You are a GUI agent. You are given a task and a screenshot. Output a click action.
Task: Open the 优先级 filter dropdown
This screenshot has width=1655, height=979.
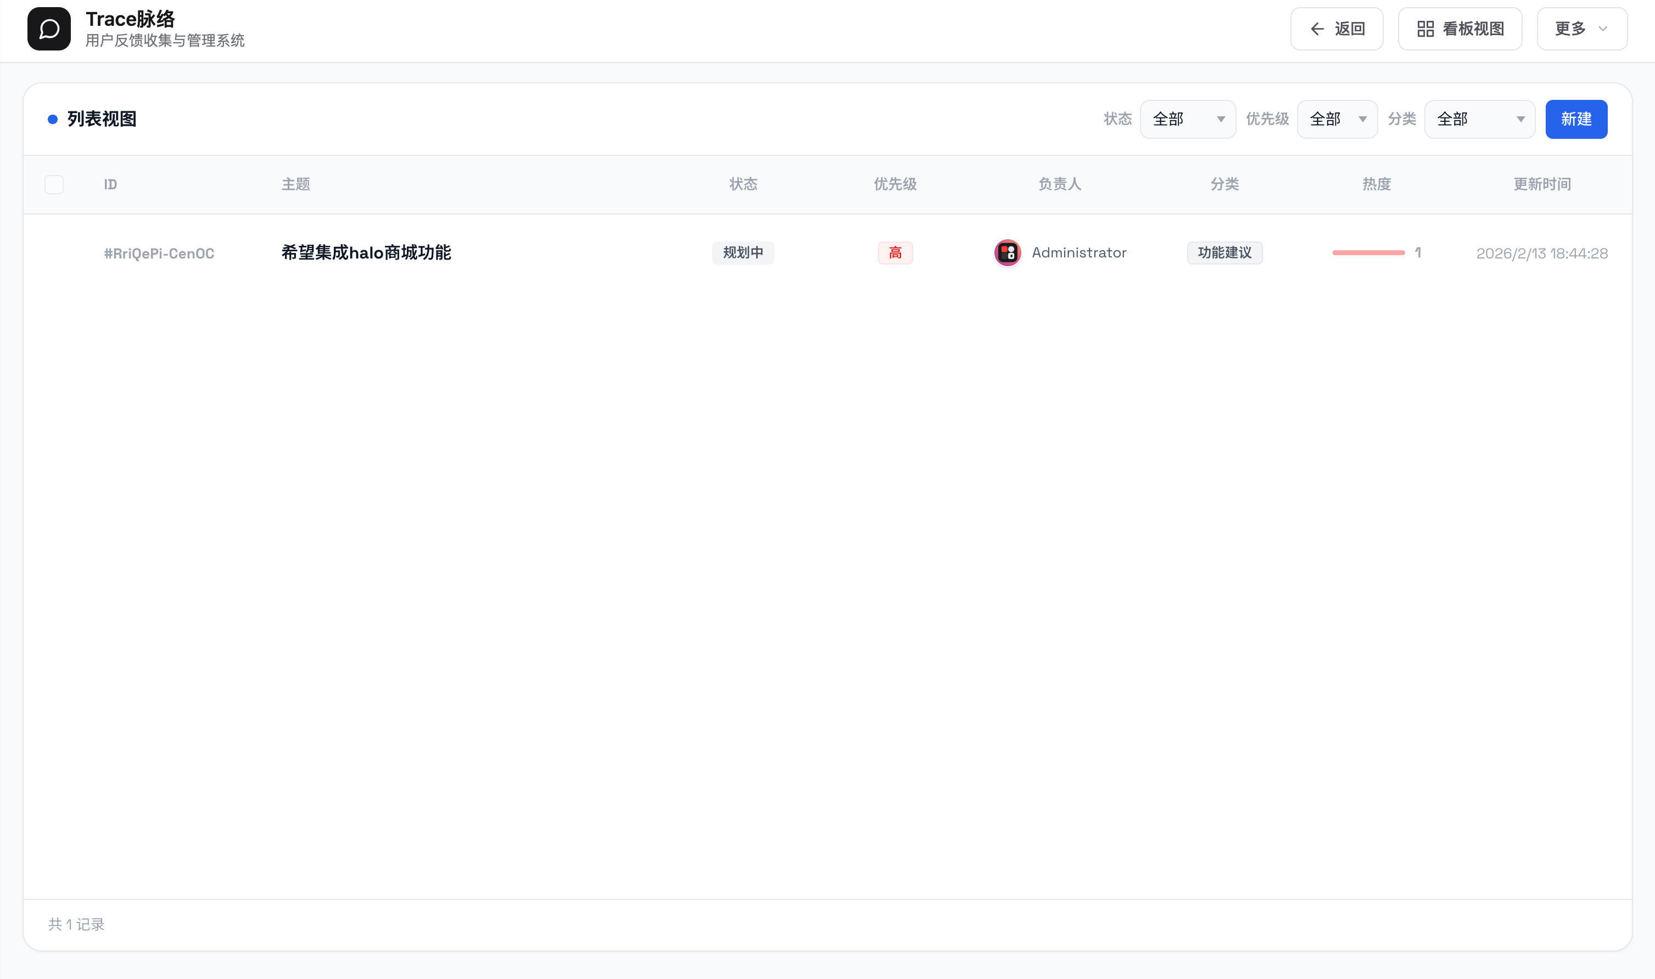click(1337, 120)
